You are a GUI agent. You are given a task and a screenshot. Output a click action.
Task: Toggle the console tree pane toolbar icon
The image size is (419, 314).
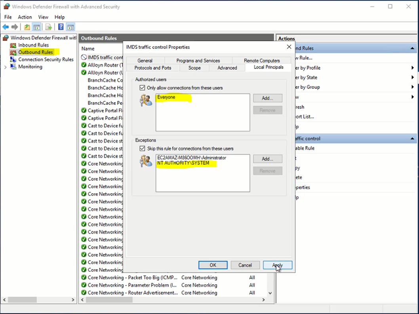click(36, 27)
